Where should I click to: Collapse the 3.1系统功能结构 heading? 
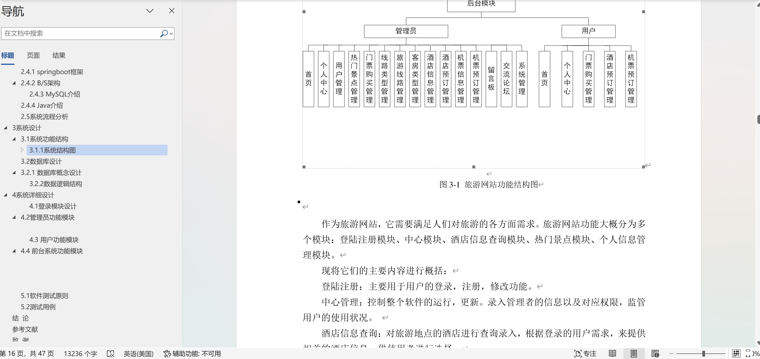[x=14, y=139]
